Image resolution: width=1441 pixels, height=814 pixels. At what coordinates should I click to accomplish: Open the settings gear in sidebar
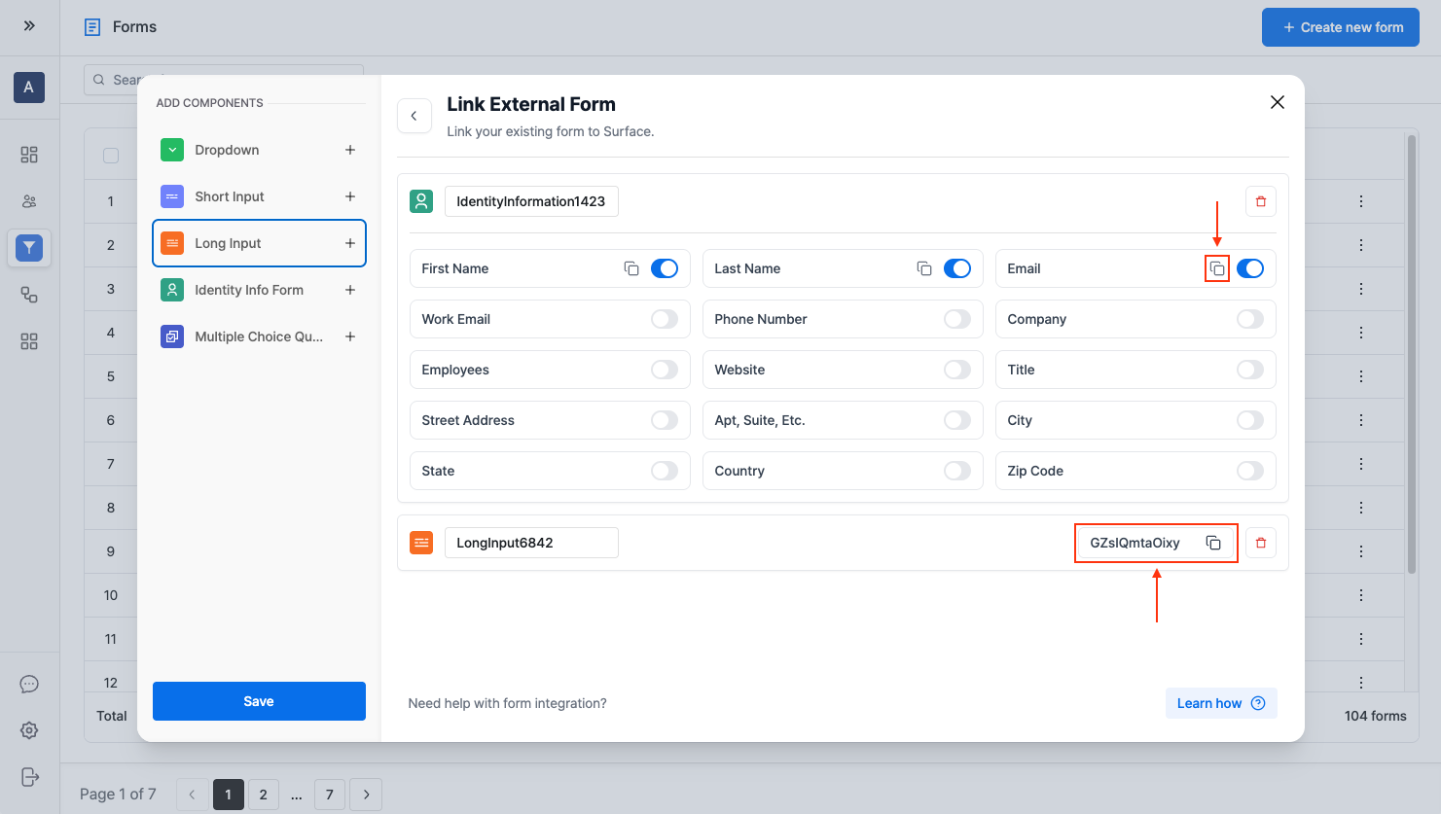pos(29,730)
